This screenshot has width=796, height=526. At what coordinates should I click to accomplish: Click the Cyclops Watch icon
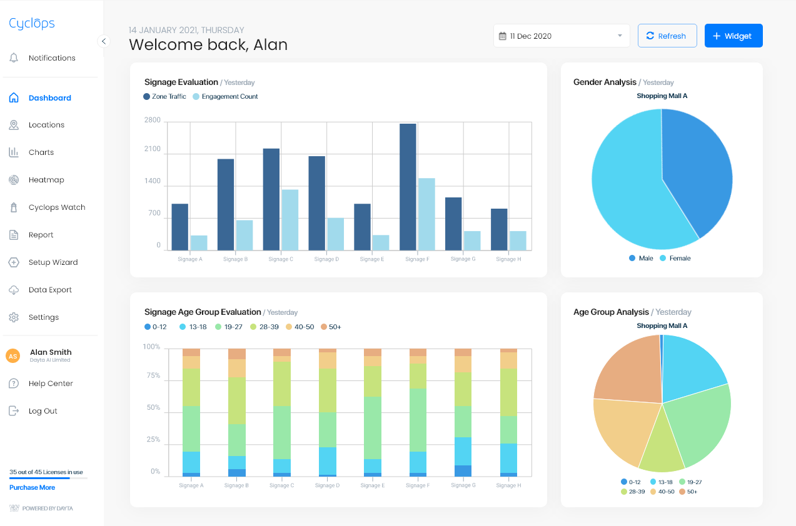[x=14, y=207]
